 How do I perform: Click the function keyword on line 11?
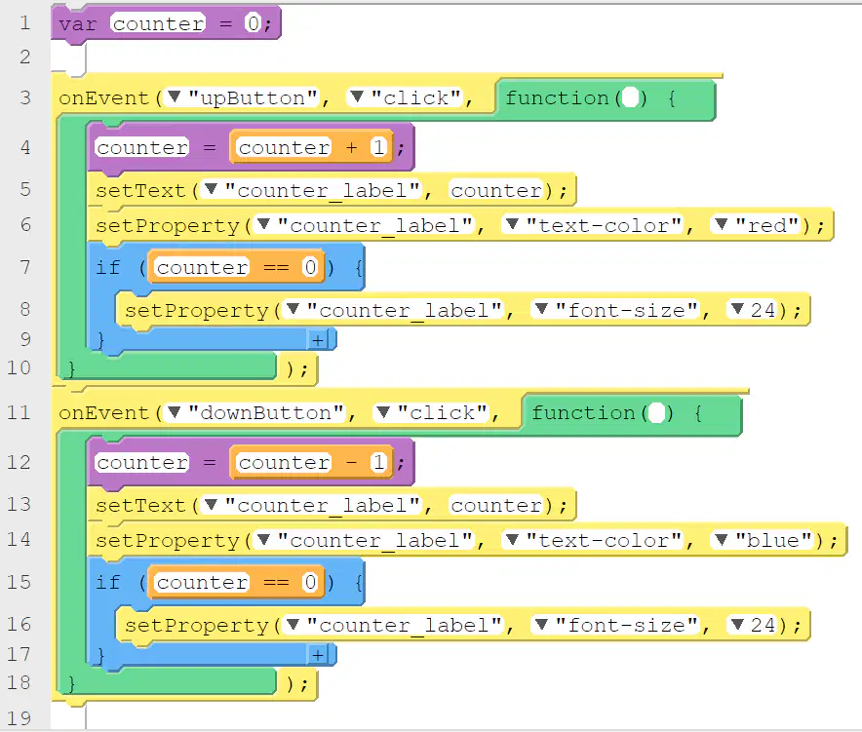pos(583,412)
